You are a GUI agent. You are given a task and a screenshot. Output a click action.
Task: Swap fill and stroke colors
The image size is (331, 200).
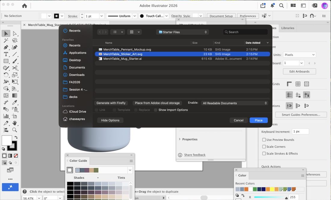click(x=16, y=137)
